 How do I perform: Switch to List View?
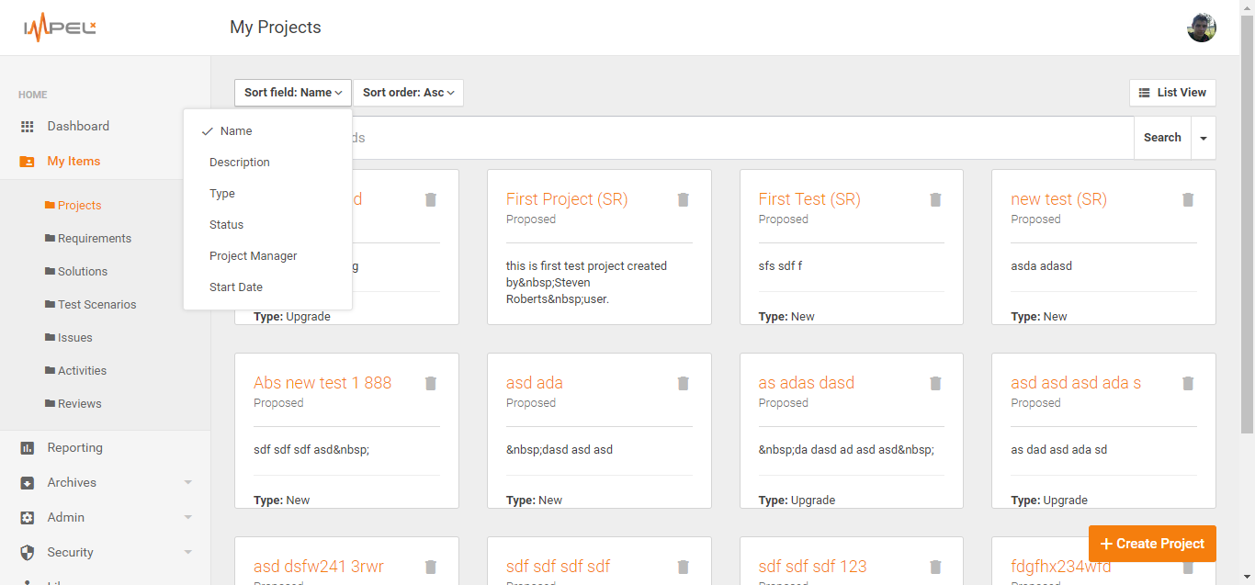(1172, 93)
